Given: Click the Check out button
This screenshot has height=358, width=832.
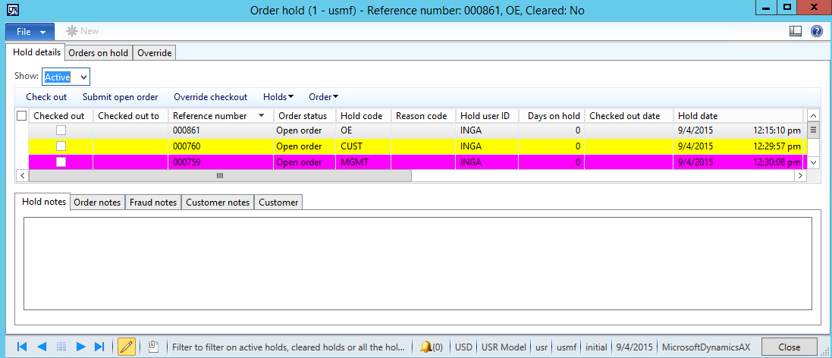Looking at the screenshot, I should (46, 97).
